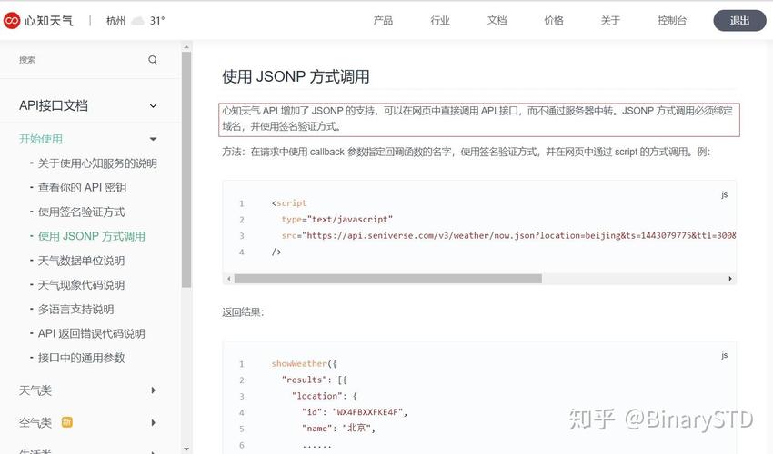Click the sidebar vertical scrollbar thumb
The height and width of the screenshot is (454, 773).
coord(186,170)
